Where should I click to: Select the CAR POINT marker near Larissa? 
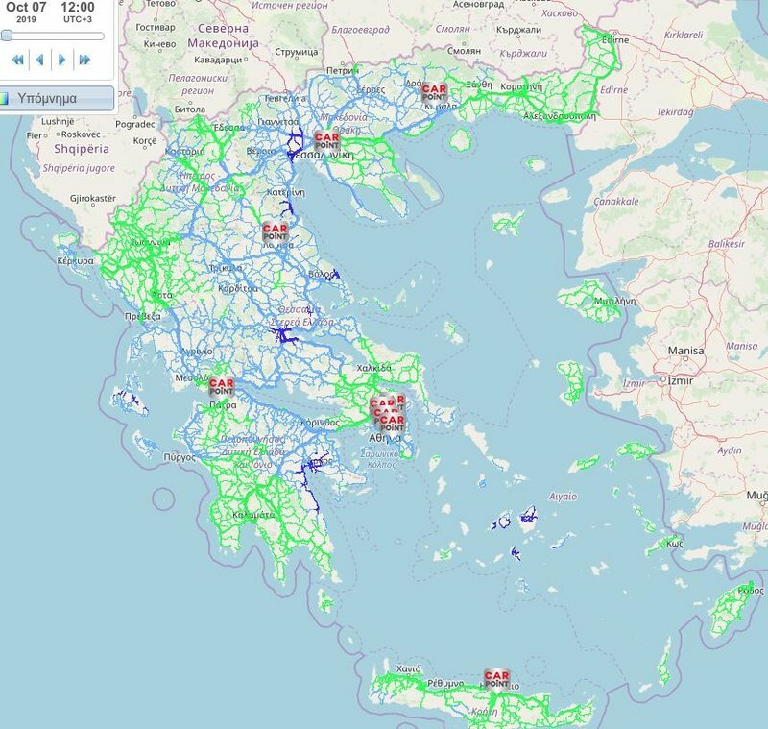(276, 231)
